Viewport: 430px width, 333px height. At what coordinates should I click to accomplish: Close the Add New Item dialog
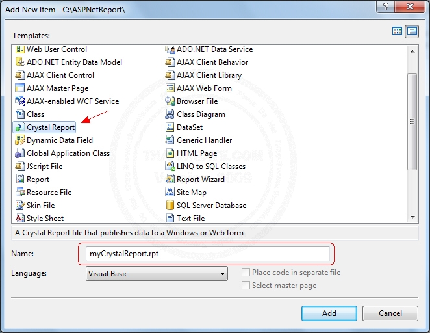[x=410, y=7]
